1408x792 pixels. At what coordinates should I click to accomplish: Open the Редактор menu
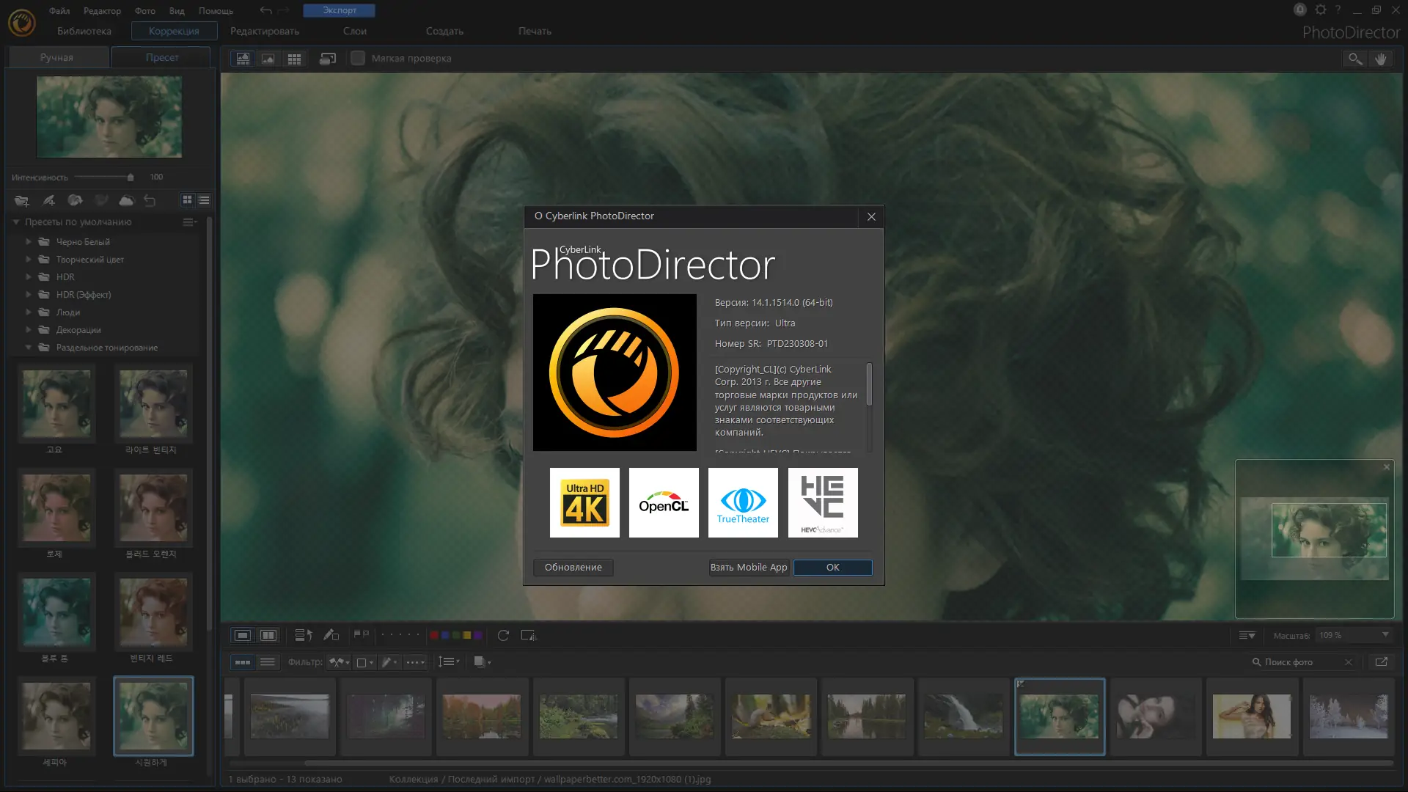point(102,10)
